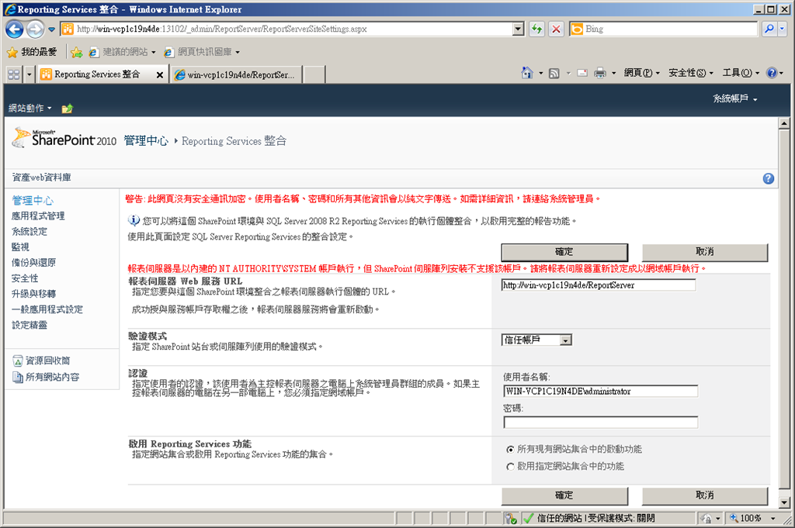Click the top 取消 Cancel button

(705, 252)
